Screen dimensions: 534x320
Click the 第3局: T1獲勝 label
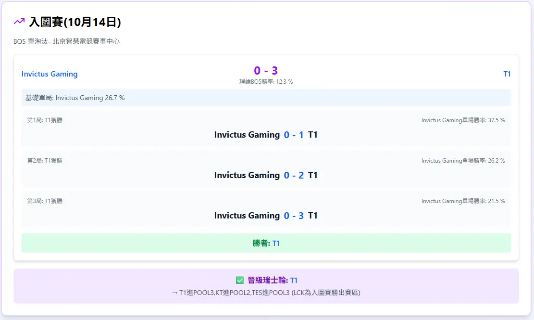click(x=45, y=201)
